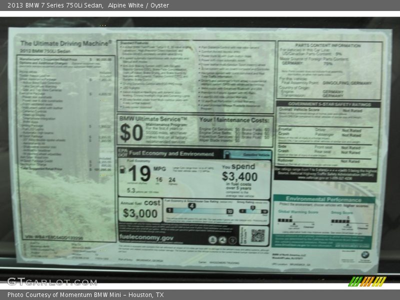Click 'PARTS CONTENT INFORMATION' heading
400x300 pixels.
point(328,45)
